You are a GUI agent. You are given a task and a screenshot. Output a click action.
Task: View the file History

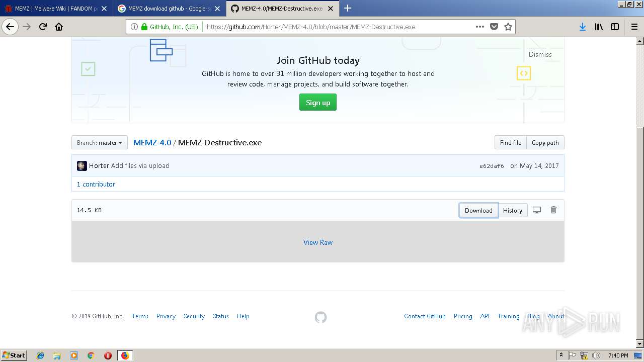pyautogui.click(x=513, y=210)
